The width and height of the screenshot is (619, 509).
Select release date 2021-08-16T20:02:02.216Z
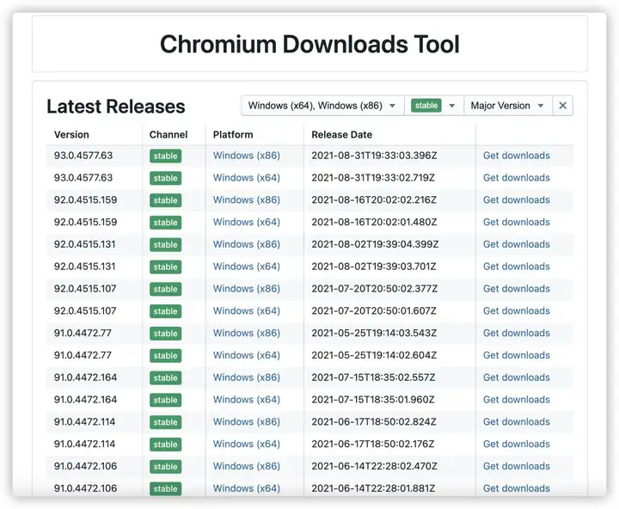pyautogui.click(x=374, y=199)
